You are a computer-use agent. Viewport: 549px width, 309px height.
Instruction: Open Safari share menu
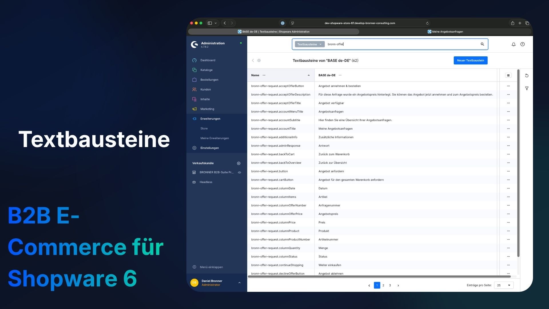pyautogui.click(x=513, y=23)
